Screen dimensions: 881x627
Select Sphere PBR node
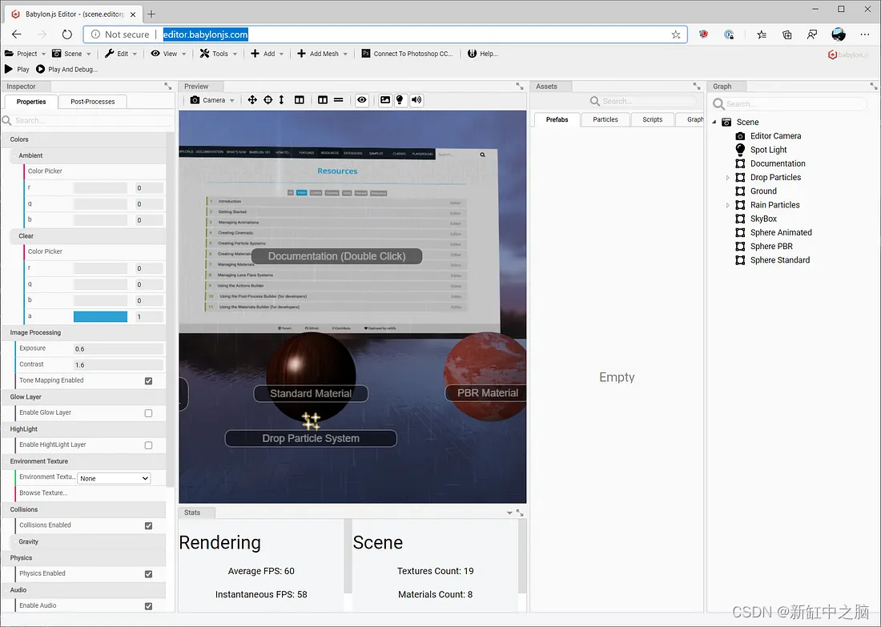(771, 246)
